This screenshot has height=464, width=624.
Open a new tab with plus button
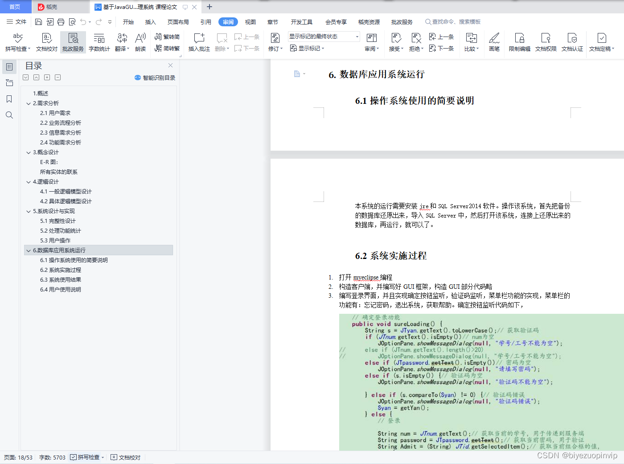click(209, 7)
